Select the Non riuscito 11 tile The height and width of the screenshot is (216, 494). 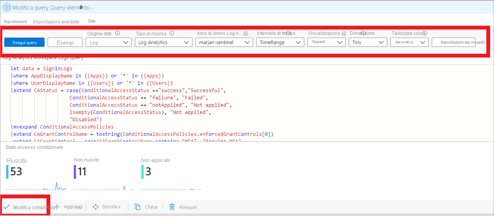[104, 174]
